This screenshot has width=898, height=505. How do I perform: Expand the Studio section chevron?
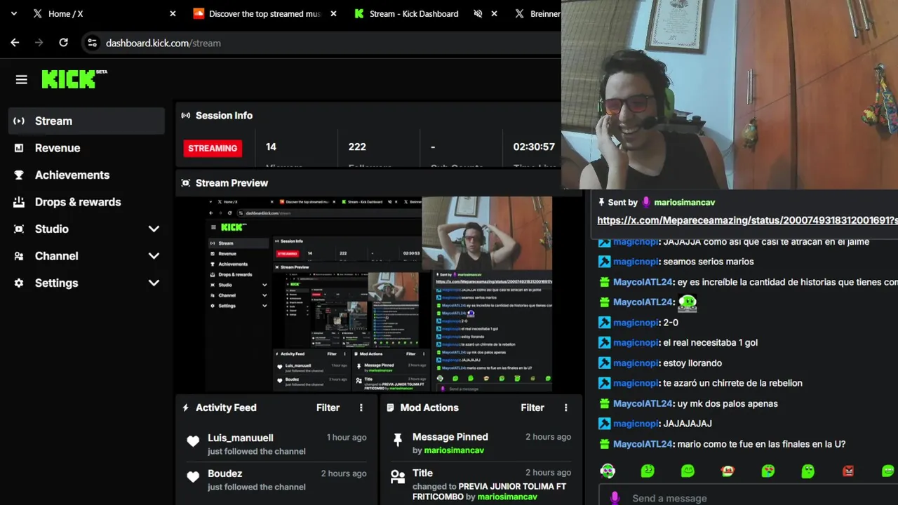tap(154, 229)
